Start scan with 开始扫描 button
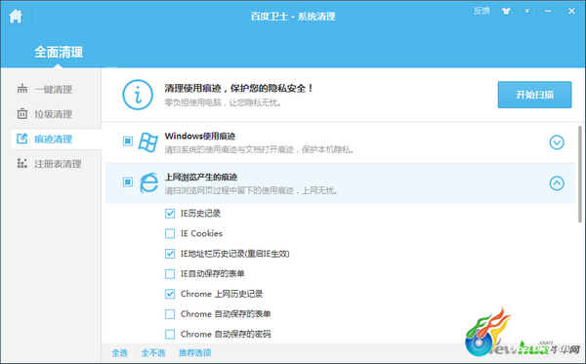The width and height of the screenshot is (586, 364). coord(534,95)
